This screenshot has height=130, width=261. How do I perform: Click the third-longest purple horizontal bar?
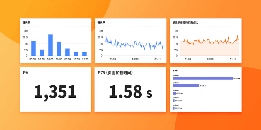174,93
